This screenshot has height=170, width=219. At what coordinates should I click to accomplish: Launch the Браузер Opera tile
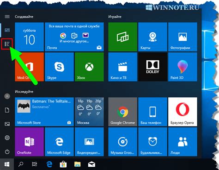[x=182, y=112]
